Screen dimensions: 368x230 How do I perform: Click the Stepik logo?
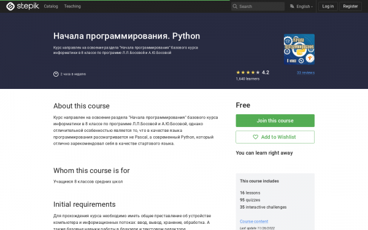coord(23,6)
